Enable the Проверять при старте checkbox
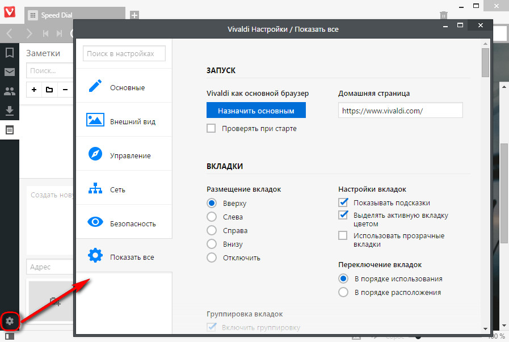Image resolution: width=509 pixels, height=342 pixels. [211, 128]
